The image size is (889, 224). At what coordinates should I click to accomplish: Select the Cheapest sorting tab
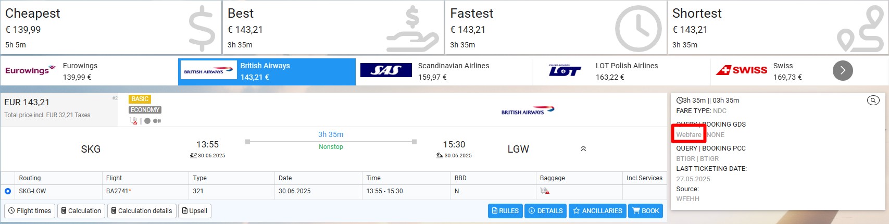click(x=111, y=27)
